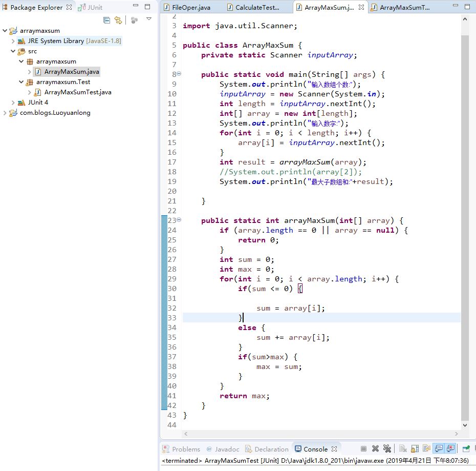Toggle Scroll Lock in Console
Image resolution: width=476 pixels, height=471 pixels.
pos(414,449)
